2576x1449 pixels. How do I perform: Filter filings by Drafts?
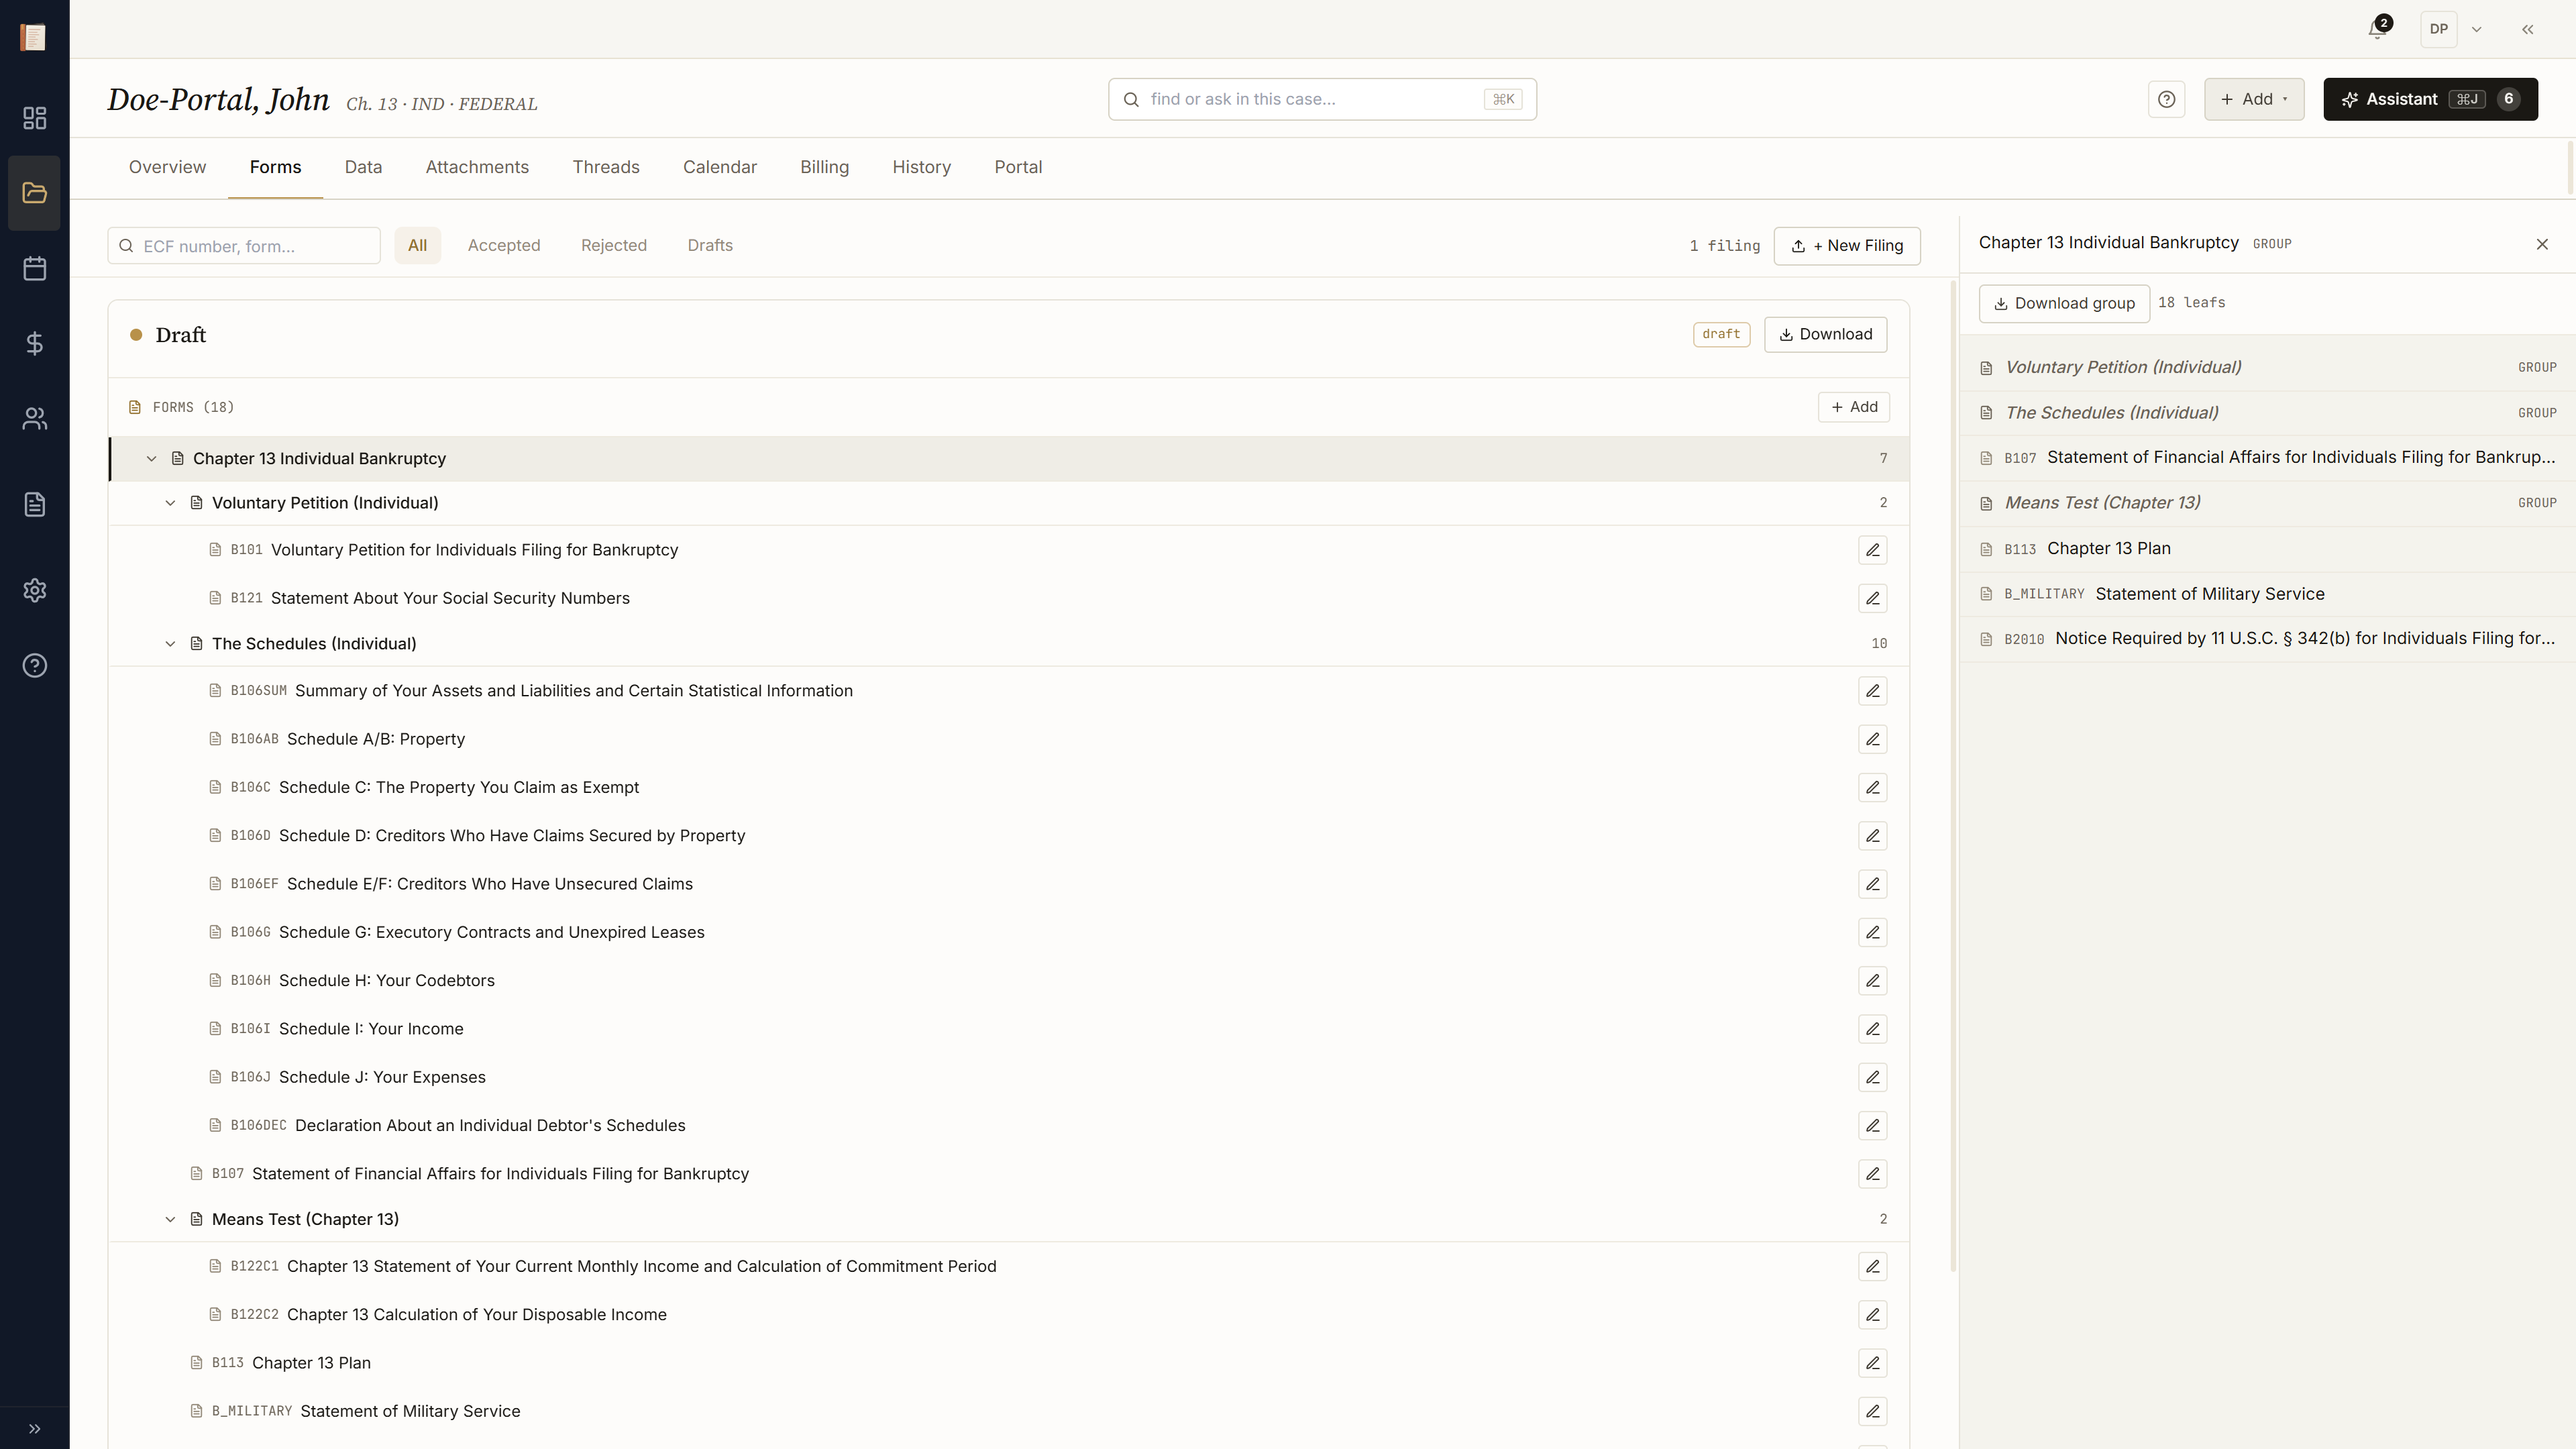[710, 245]
